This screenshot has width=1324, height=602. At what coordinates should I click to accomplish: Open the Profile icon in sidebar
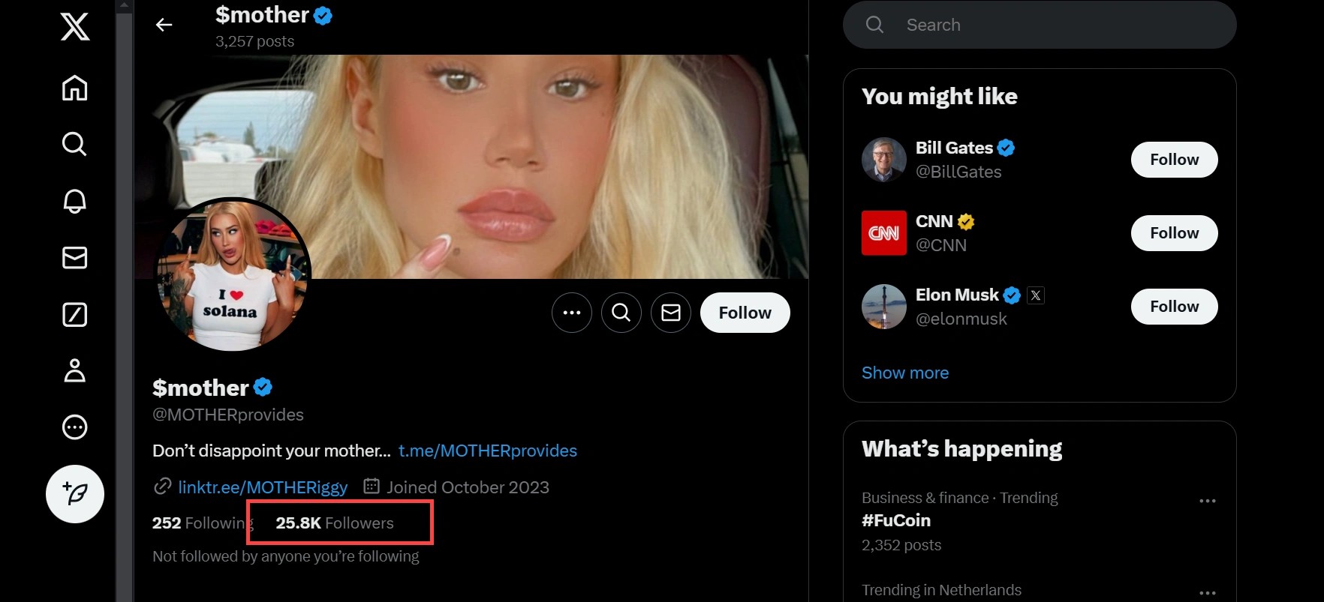tap(74, 370)
